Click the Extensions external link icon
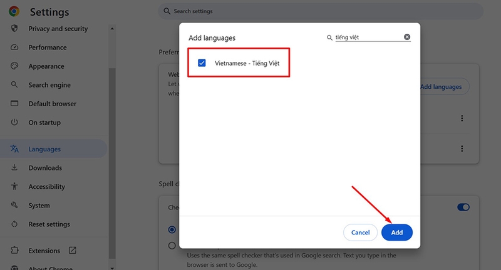This screenshot has width=501, height=270. pyautogui.click(x=73, y=250)
